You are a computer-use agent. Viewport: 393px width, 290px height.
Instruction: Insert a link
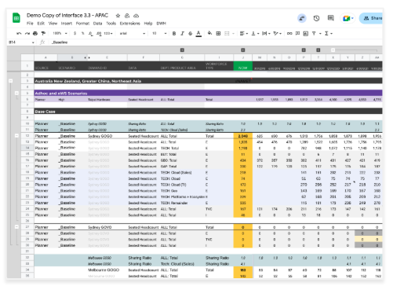[289, 34]
